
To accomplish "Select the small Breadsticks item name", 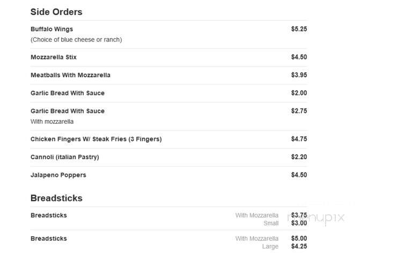I will pos(49,215).
